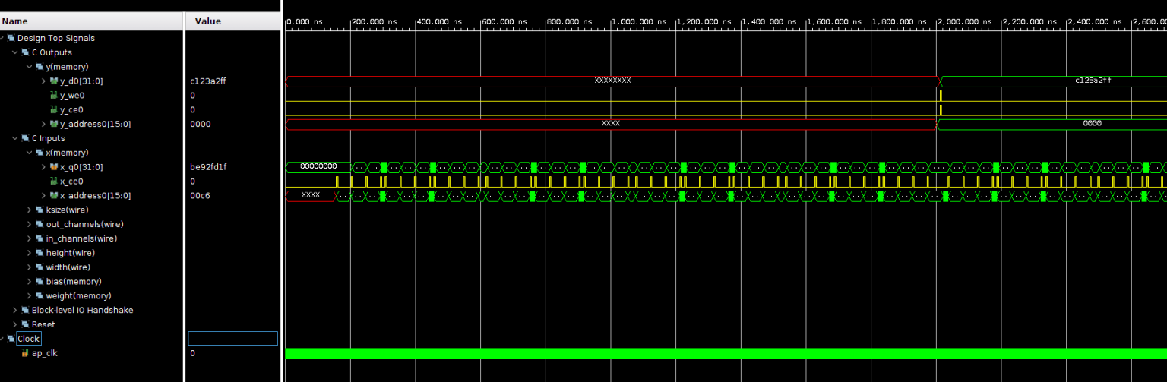
Task: Click the x_q0[31:0] bus icon
Action: pyautogui.click(x=54, y=167)
